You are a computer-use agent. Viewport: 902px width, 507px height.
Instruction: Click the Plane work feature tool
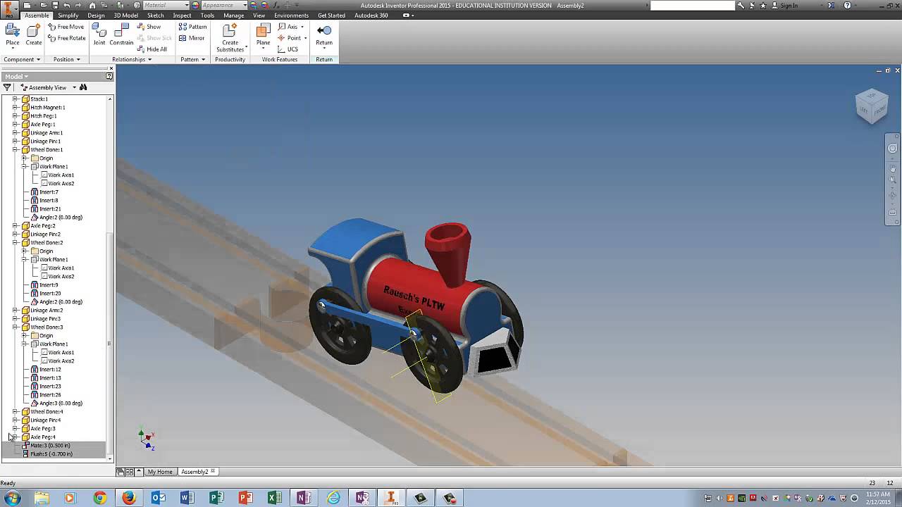[263, 35]
